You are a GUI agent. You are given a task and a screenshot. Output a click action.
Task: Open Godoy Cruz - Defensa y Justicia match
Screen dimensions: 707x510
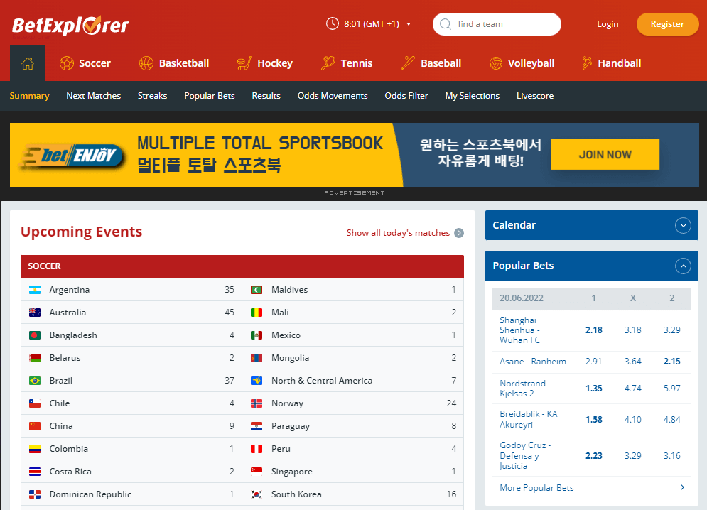pos(525,455)
